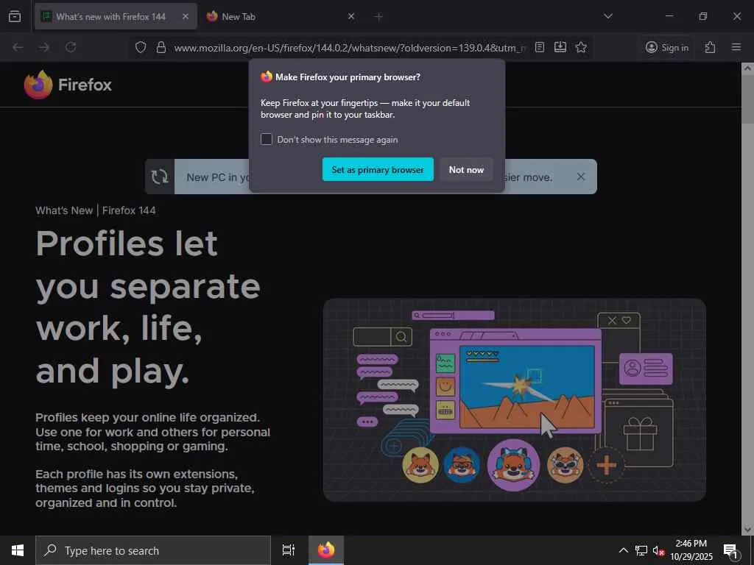Open the notification center icon
754x565 pixels.
click(x=730, y=550)
